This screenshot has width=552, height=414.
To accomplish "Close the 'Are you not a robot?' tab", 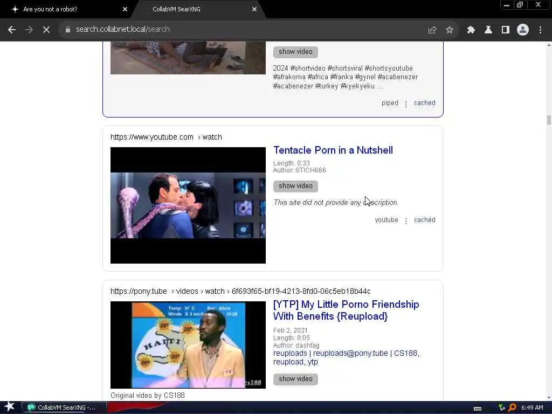I will (125, 9).
